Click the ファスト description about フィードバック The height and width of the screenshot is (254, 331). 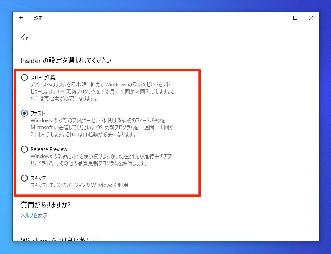pos(102,127)
